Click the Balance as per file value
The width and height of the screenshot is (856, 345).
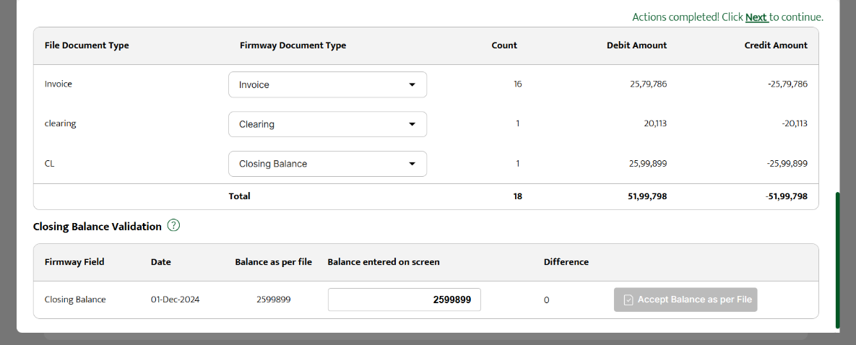pyautogui.click(x=273, y=300)
